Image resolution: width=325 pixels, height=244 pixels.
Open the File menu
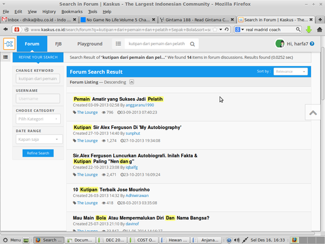[x=6, y=11]
